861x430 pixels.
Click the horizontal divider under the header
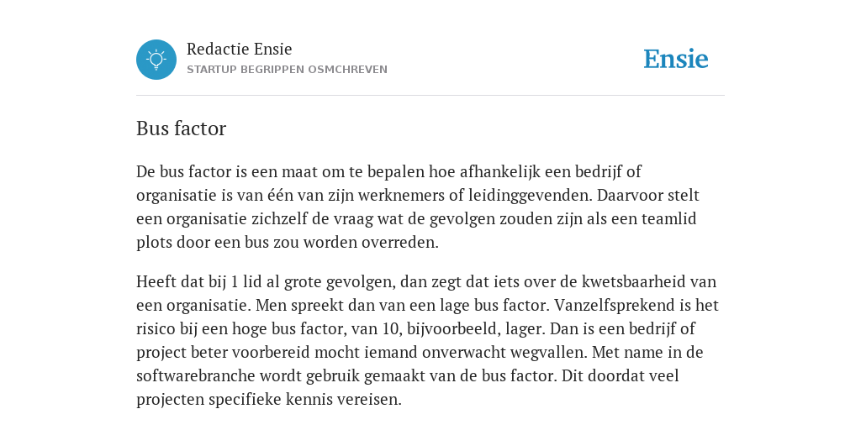(430, 96)
